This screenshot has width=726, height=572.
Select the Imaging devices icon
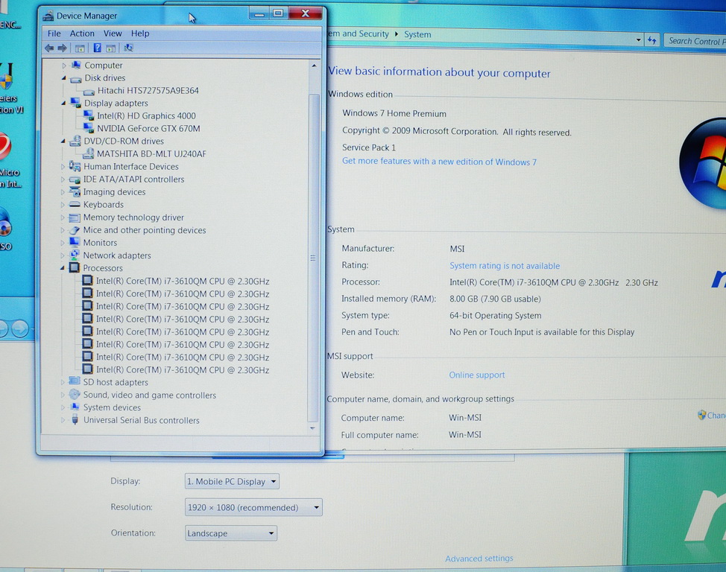[75, 191]
